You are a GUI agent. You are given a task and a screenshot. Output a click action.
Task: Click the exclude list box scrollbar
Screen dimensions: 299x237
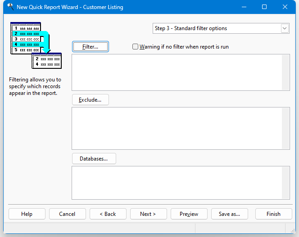click(x=285, y=129)
